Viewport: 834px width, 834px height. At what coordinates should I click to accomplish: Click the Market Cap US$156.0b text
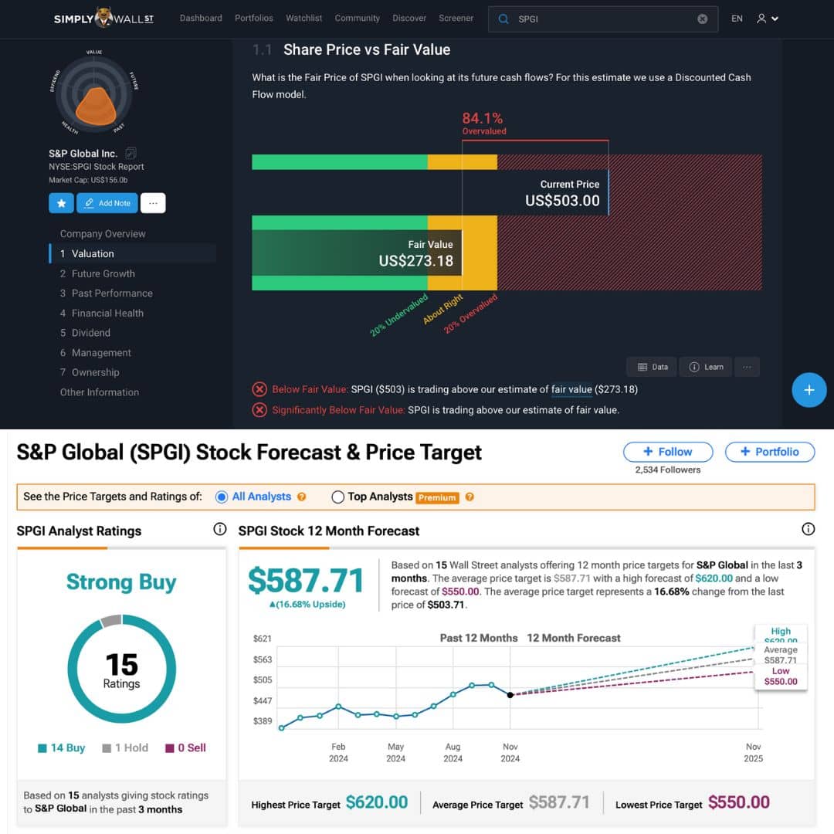(x=88, y=180)
